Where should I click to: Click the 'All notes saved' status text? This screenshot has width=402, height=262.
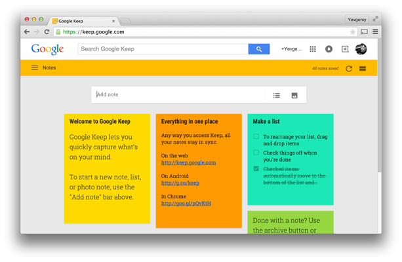click(325, 68)
